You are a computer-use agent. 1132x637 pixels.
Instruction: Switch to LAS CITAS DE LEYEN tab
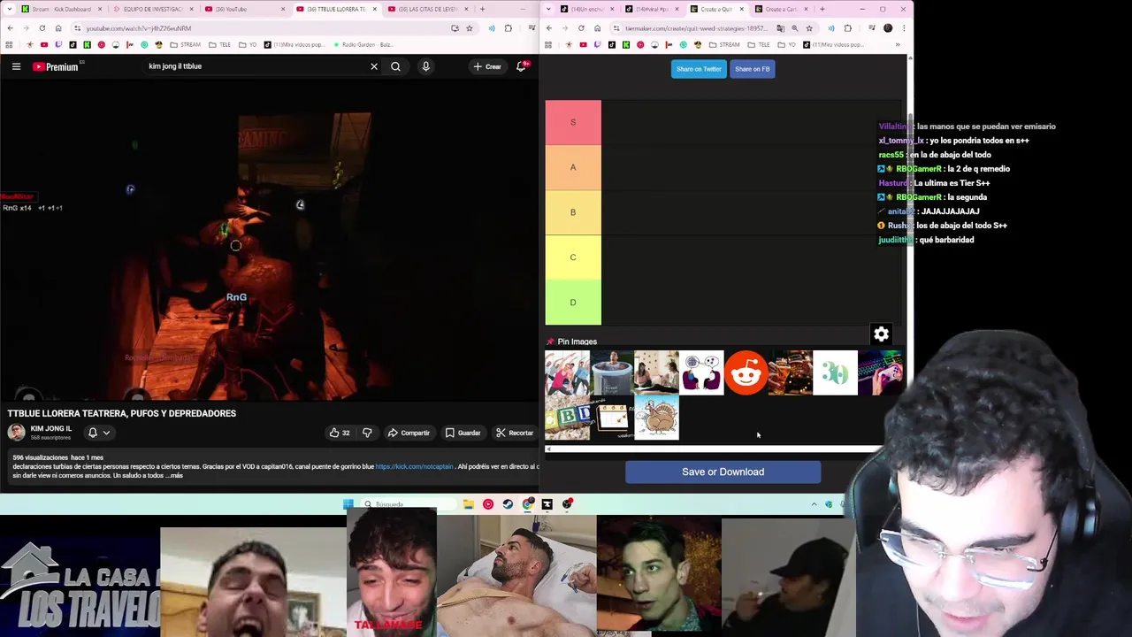pyautogui.click(x=427, y=9)
